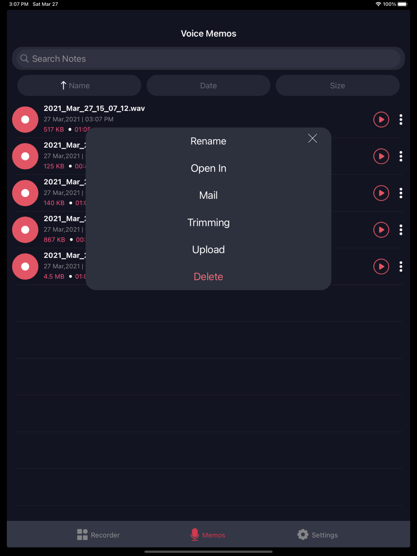Select Trimming from the options menu
The height and width of the screenshot is (556, 417).
208,222
